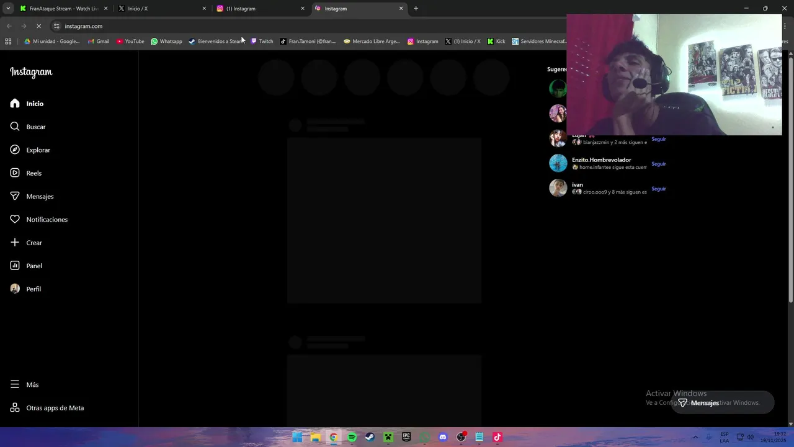
Task: Click Chrome icon in taskbar
Action: click(x=334, y=437)
